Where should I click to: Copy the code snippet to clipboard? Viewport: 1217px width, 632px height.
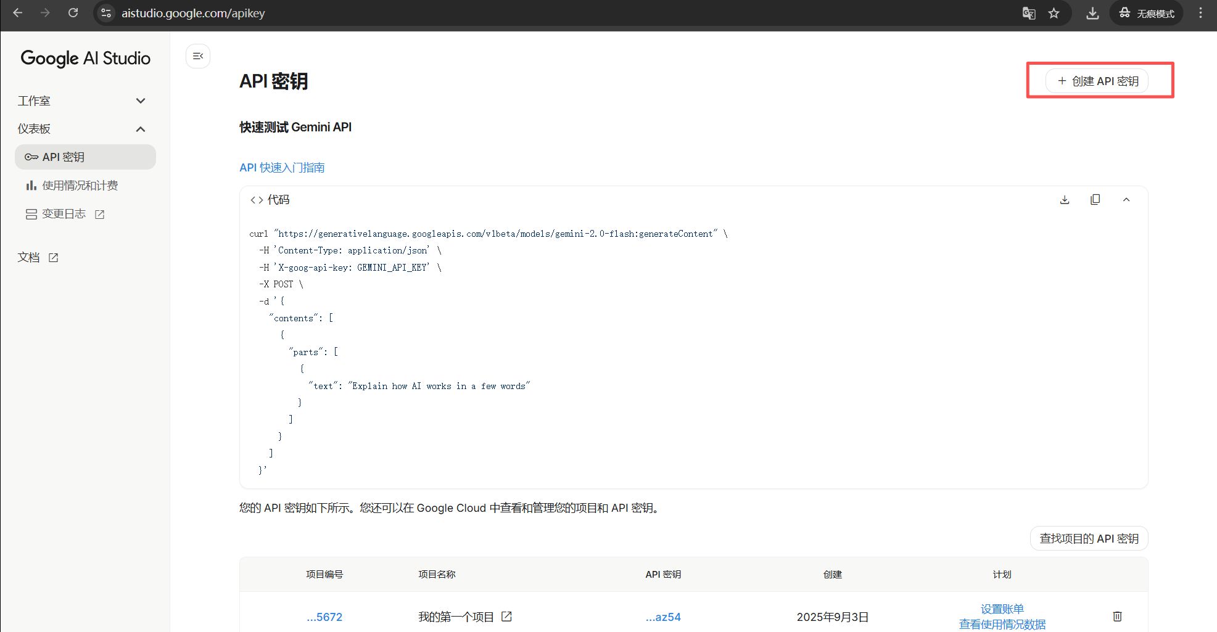[1095, 200]
